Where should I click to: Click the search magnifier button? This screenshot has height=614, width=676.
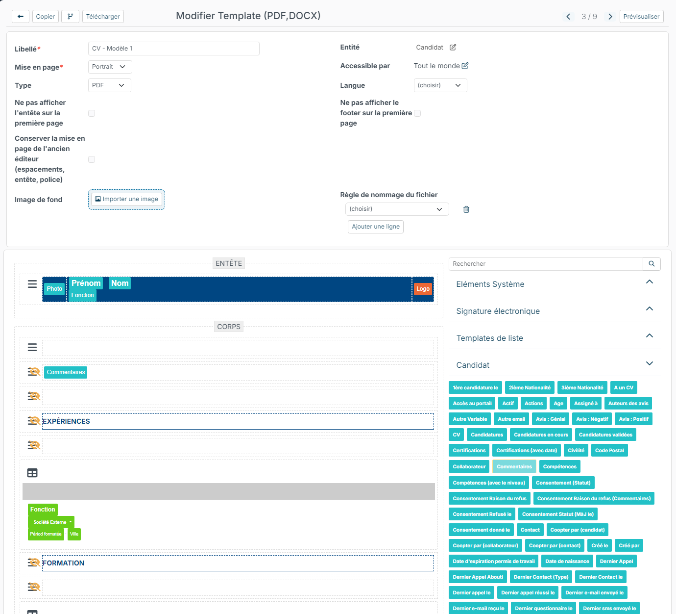(652, 264)
